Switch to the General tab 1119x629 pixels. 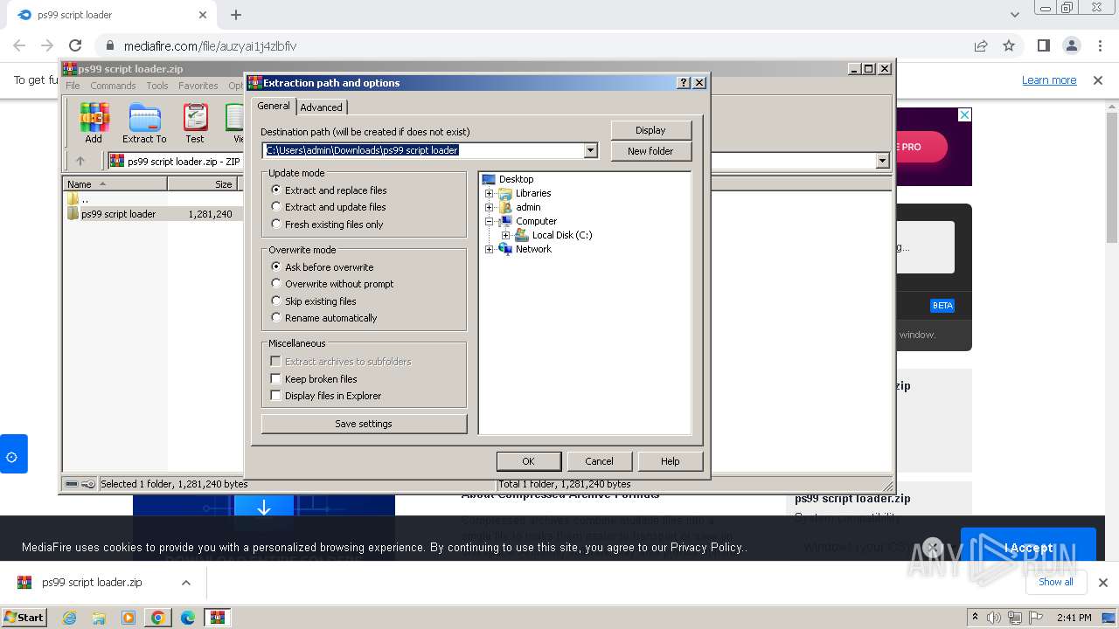[274, 106]
